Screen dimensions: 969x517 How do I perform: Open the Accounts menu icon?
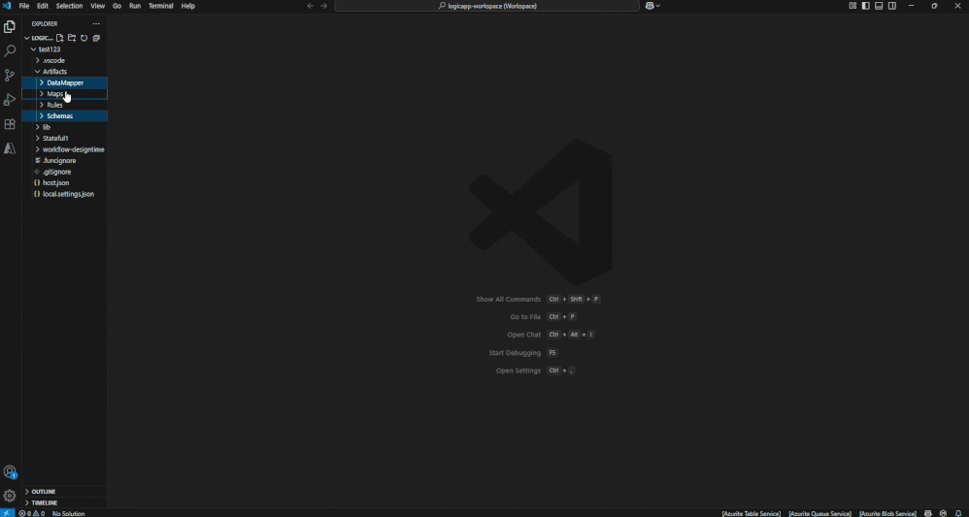[10, 472]
